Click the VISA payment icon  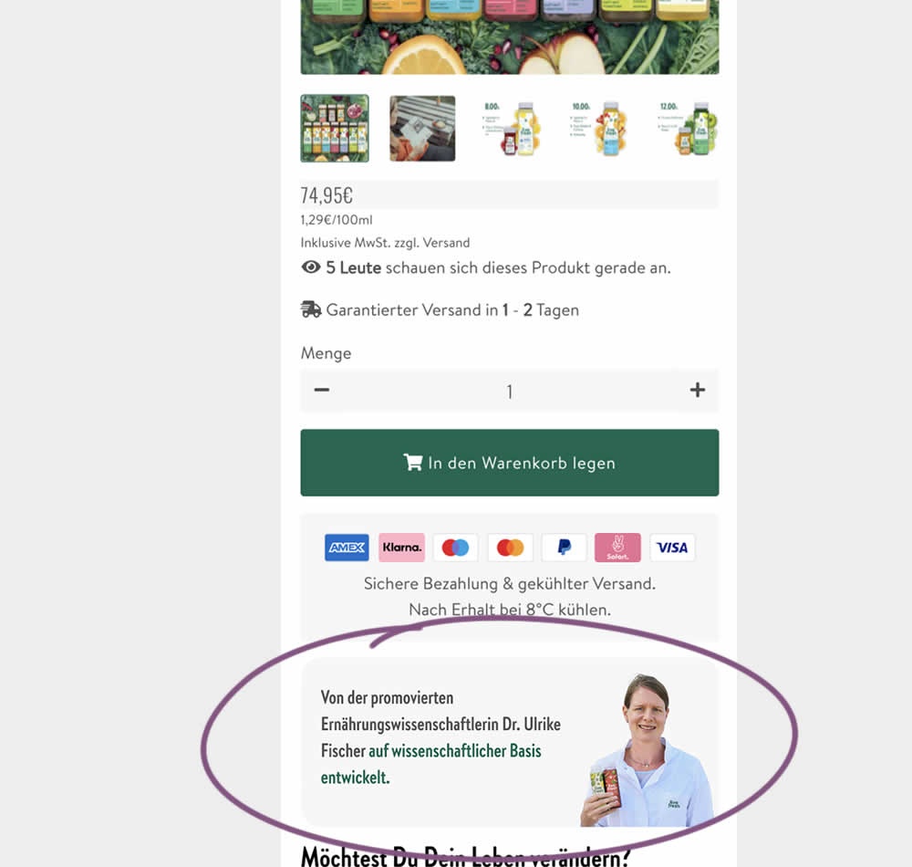pyautogui.click(x=672, y=548)
